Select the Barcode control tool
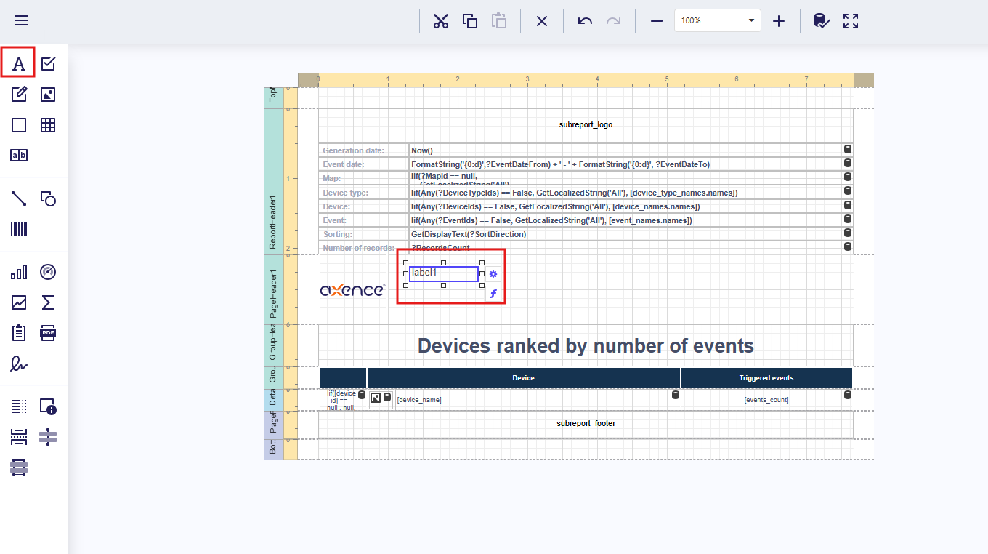Image resolution: width=988 pixels, height=554 pixels. tap(19, 230)
